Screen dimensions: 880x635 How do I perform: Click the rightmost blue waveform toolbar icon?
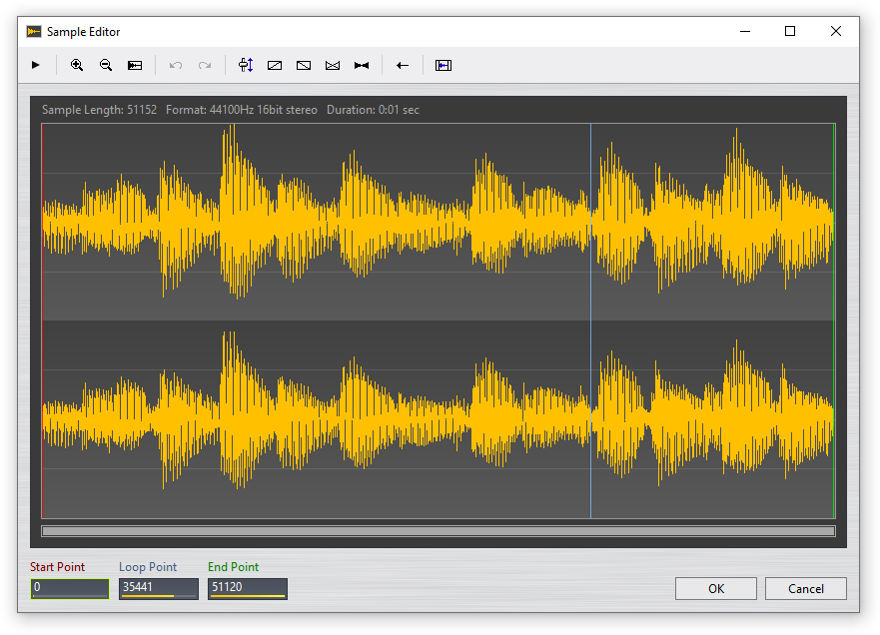(x=443, y=65)
